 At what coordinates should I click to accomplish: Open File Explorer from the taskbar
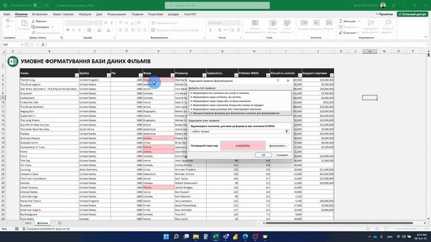tap(196, 237)
